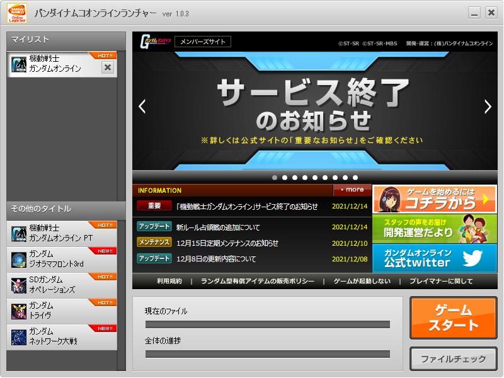This screenshot has width=504, height=378.
Task: Open the ゲームが起動しない help link
Action: click(362, 281)
